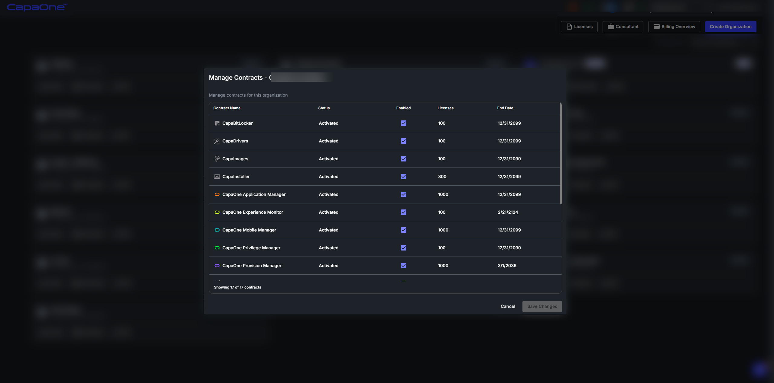Click the yellow CapaOne Experience Monitor icon
Image resolution: width=774 pixels, height=383 pixels.
217,212
